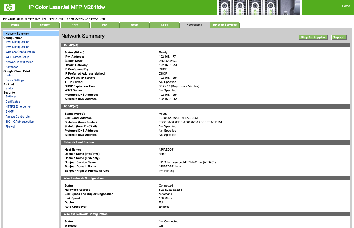The image size is (354, 228).
Task: Open the SNMP settings link
Action: 10,111
